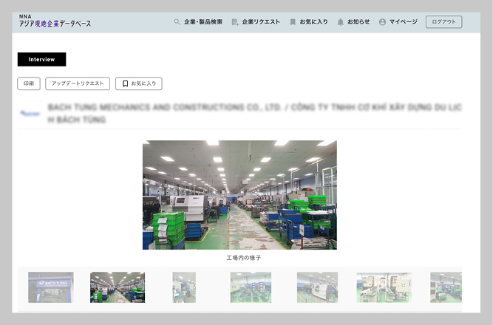Viewport: 493px width, 325px height.
Task: Select the partially visible last thumbnail
Action: pos(446,287)
